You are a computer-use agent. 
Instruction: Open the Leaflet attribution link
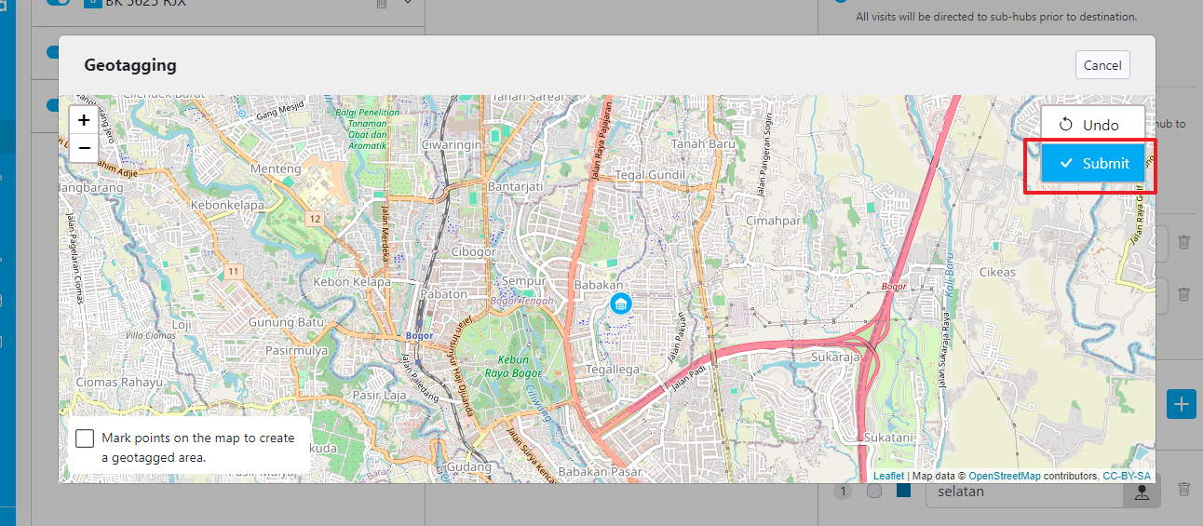click(x=888, y=476)
